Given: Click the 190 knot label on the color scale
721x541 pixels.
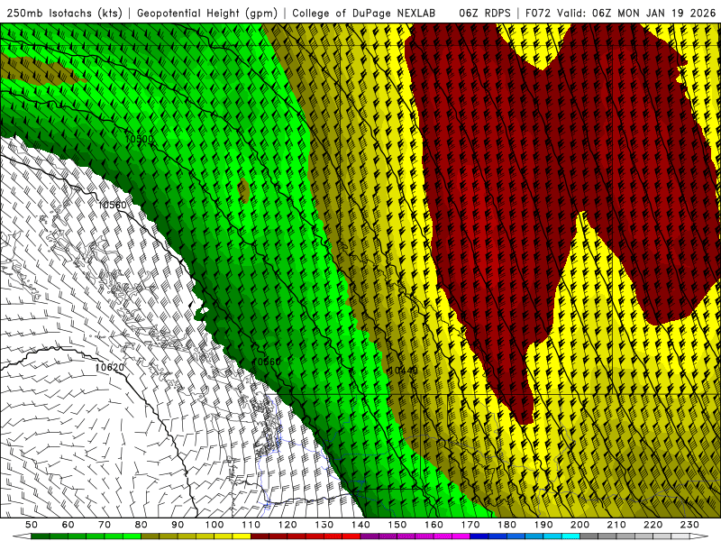Looking at the screenshot, I should click(543, 525).
